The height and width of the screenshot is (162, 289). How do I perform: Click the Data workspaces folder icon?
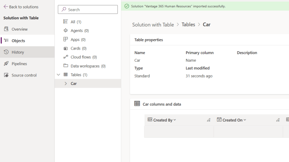tap(65, 65)
